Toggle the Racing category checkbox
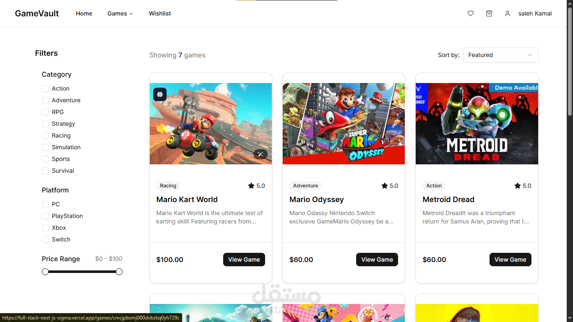The image size is (573, 322). click(x=45, y=135)
